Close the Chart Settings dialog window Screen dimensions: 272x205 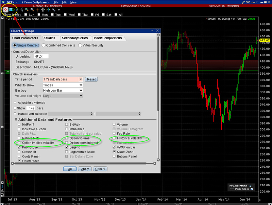[x=157, y=31]
